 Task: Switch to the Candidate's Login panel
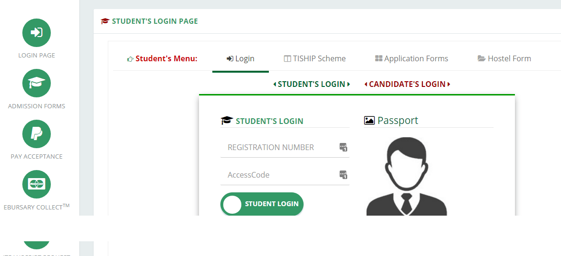click(407, 85)
